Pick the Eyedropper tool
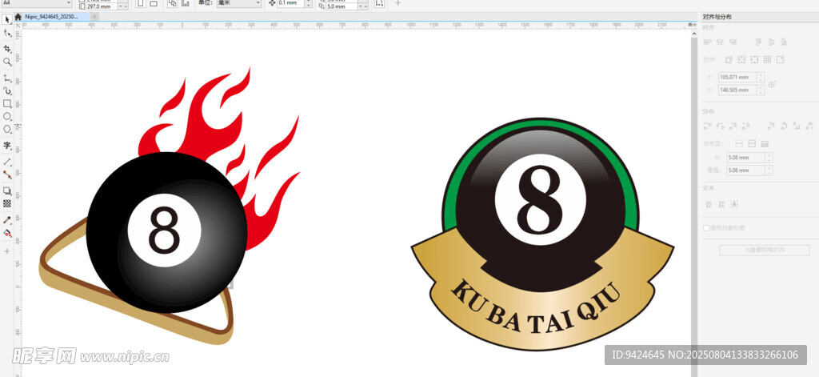The image size is (819, 377). [7, 220]
